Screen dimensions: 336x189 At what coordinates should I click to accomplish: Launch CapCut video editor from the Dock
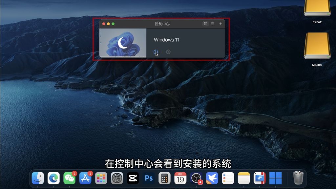coord(133,178)
